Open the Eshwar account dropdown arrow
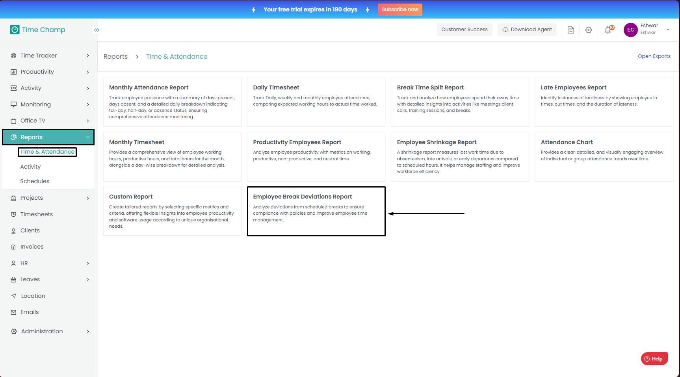Screen dimensions: 680x377 coord(668,30)
